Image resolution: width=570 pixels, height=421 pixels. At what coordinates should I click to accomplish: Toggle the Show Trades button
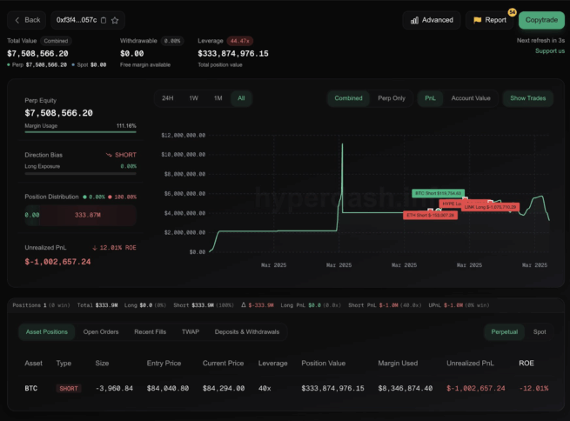528,98
